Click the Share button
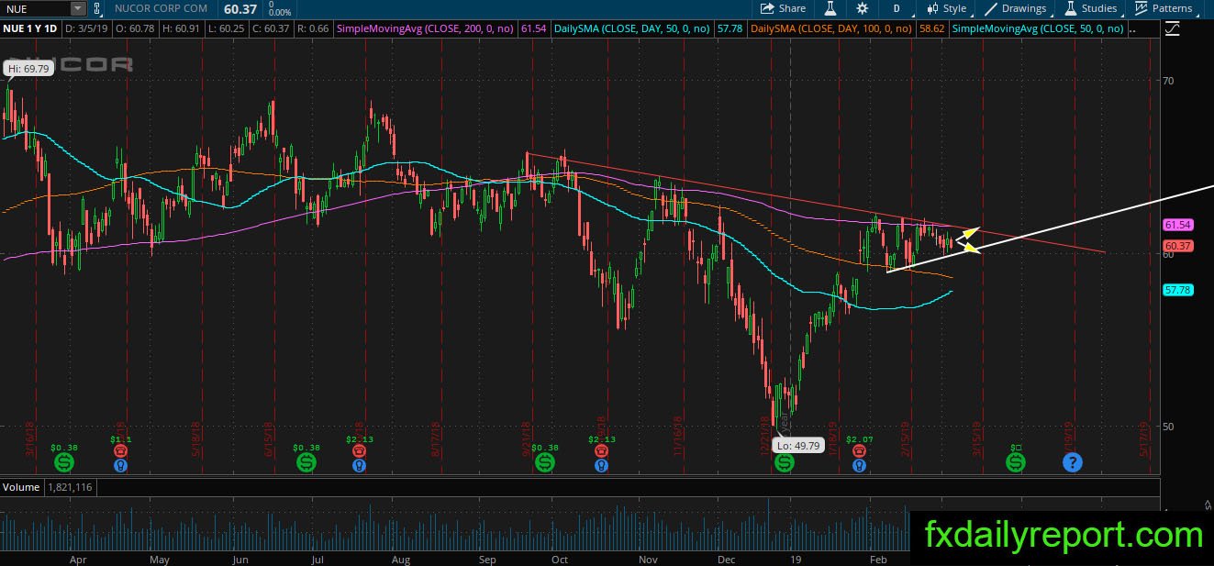Screen dimensions: 1214x566 (x=784, y=8)
